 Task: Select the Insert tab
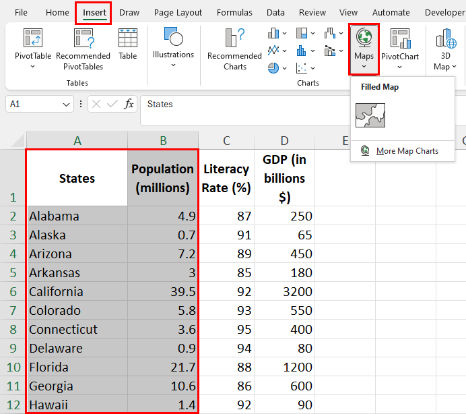(x=94, y=13)
